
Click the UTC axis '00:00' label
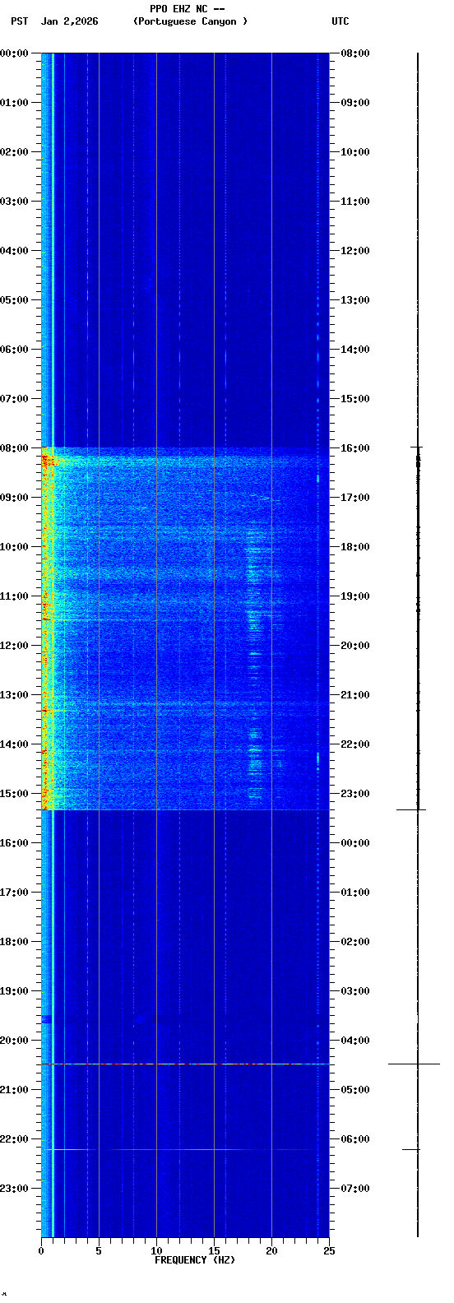355,843
